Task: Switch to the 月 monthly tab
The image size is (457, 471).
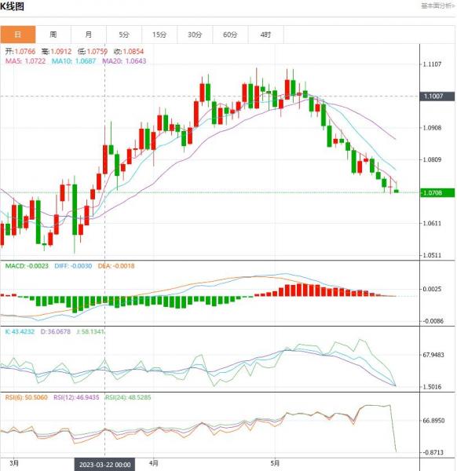Action: (89, 35)
